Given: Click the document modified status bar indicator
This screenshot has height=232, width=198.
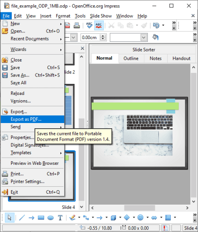Looking at the screenshot, I should (x=165, y=228).
